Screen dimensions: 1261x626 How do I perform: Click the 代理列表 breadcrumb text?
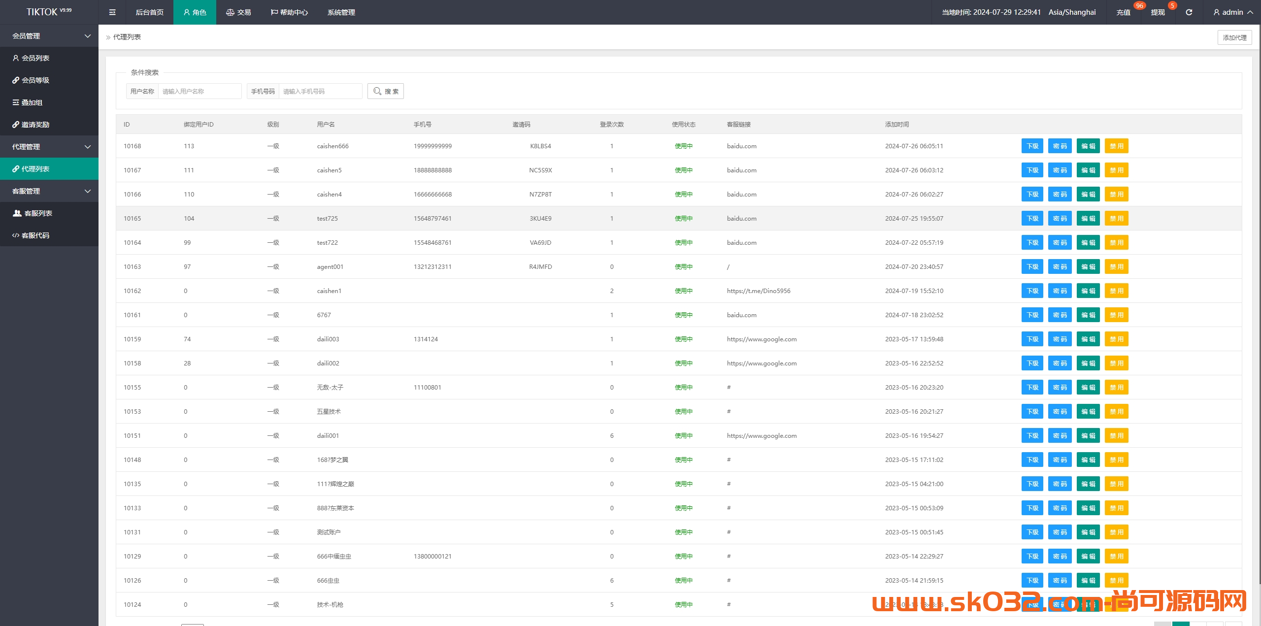point(127,37)
